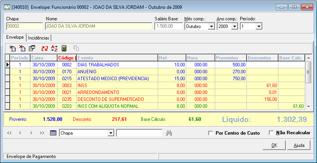Click the Nome field JOAO DA SILVA JORDAM
The height and width of the screenshot is (163, 317).
(x=99, y=26)
